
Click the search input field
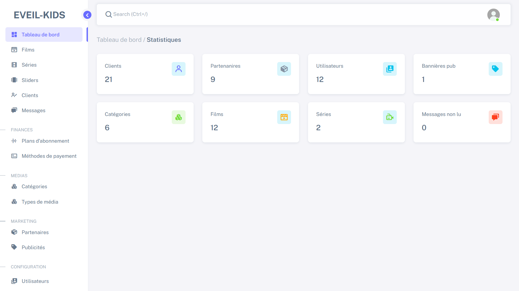(270, 14)
